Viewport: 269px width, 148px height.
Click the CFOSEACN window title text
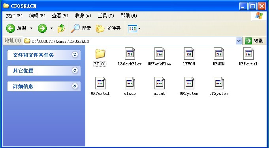[24, 6]
